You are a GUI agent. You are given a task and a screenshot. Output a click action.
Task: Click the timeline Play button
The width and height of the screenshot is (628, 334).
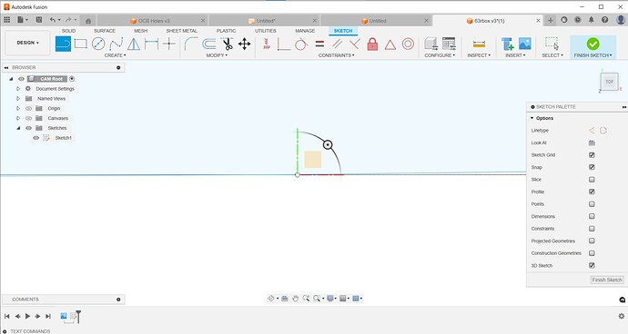(27, 316)
